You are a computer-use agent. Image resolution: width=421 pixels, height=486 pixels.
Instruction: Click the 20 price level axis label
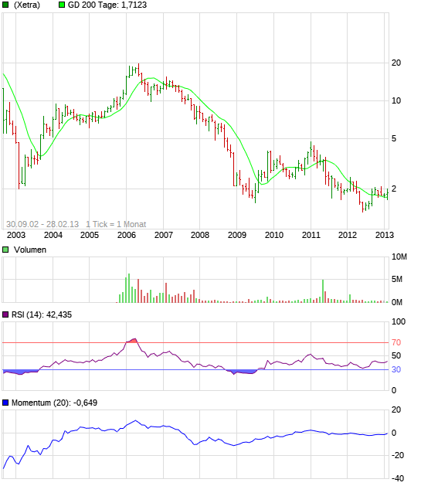pos(396,63)
